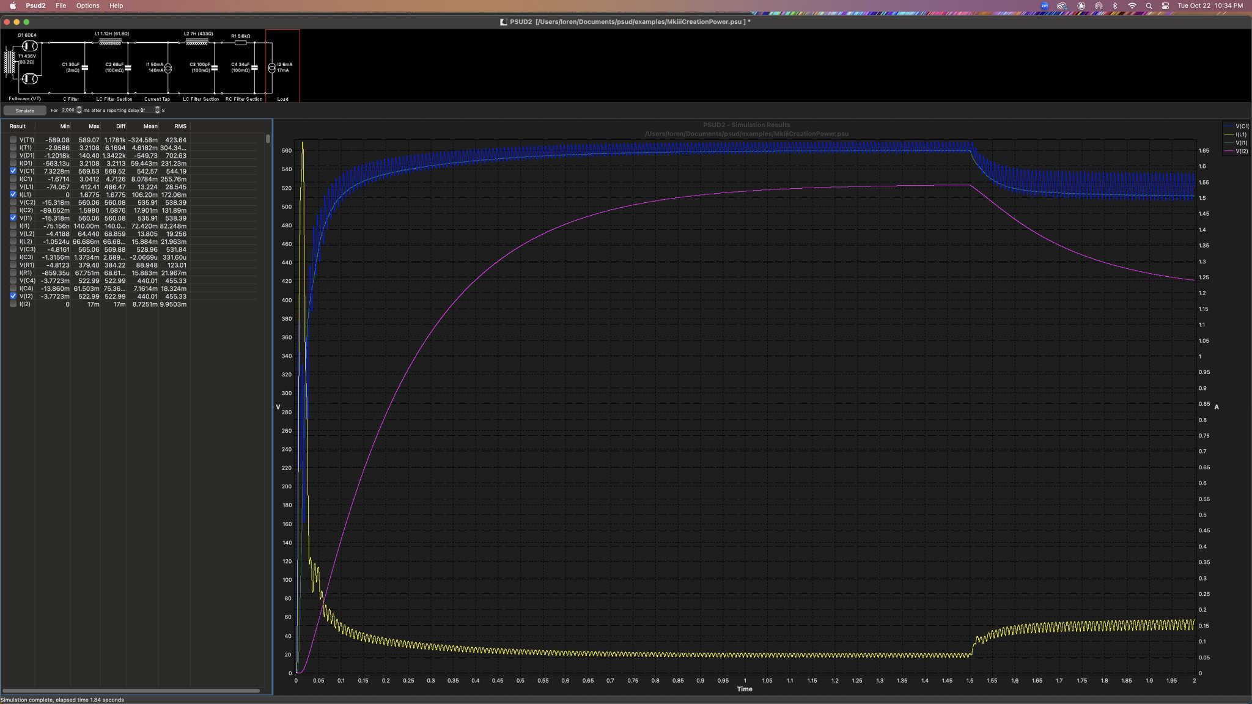The width and height of the screenshot is (1252, 704).
Task: Click the Current Tap section label
Action: click(157, 99)
